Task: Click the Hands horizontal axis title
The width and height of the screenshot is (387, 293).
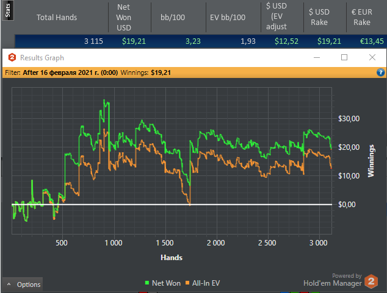Action: click(172, 258)
